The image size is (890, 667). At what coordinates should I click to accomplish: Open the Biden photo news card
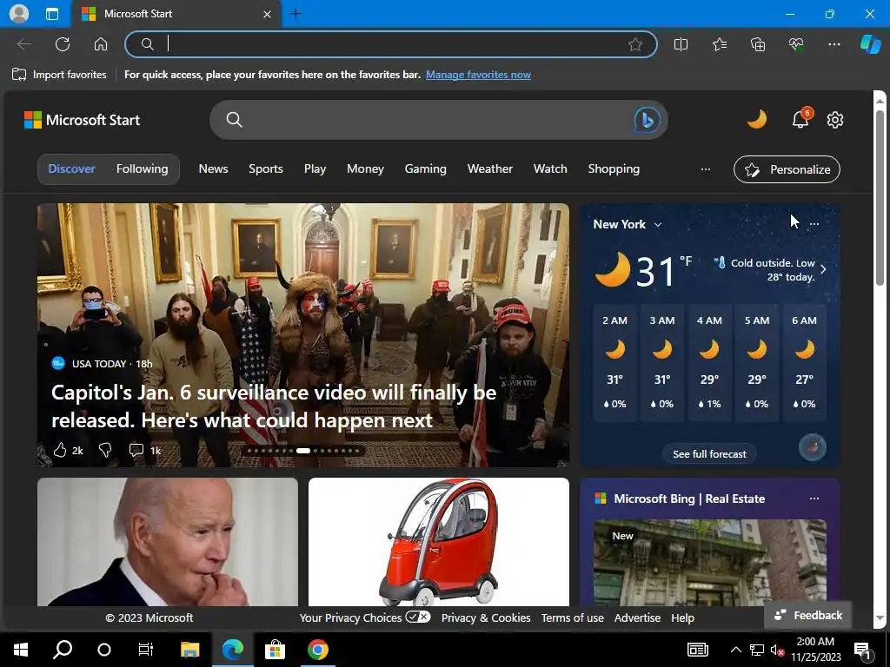(168, 542)
